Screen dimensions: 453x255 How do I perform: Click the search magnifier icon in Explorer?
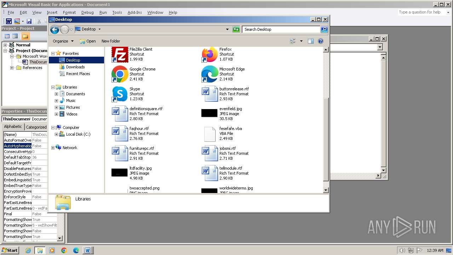324,29
